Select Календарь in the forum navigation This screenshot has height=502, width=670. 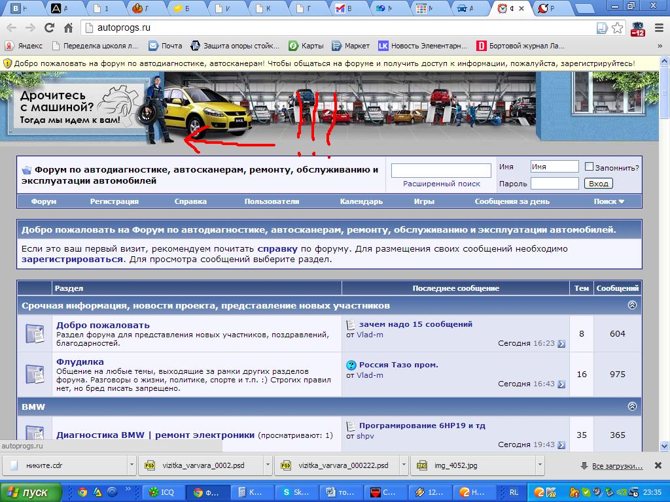click(361, 201)
